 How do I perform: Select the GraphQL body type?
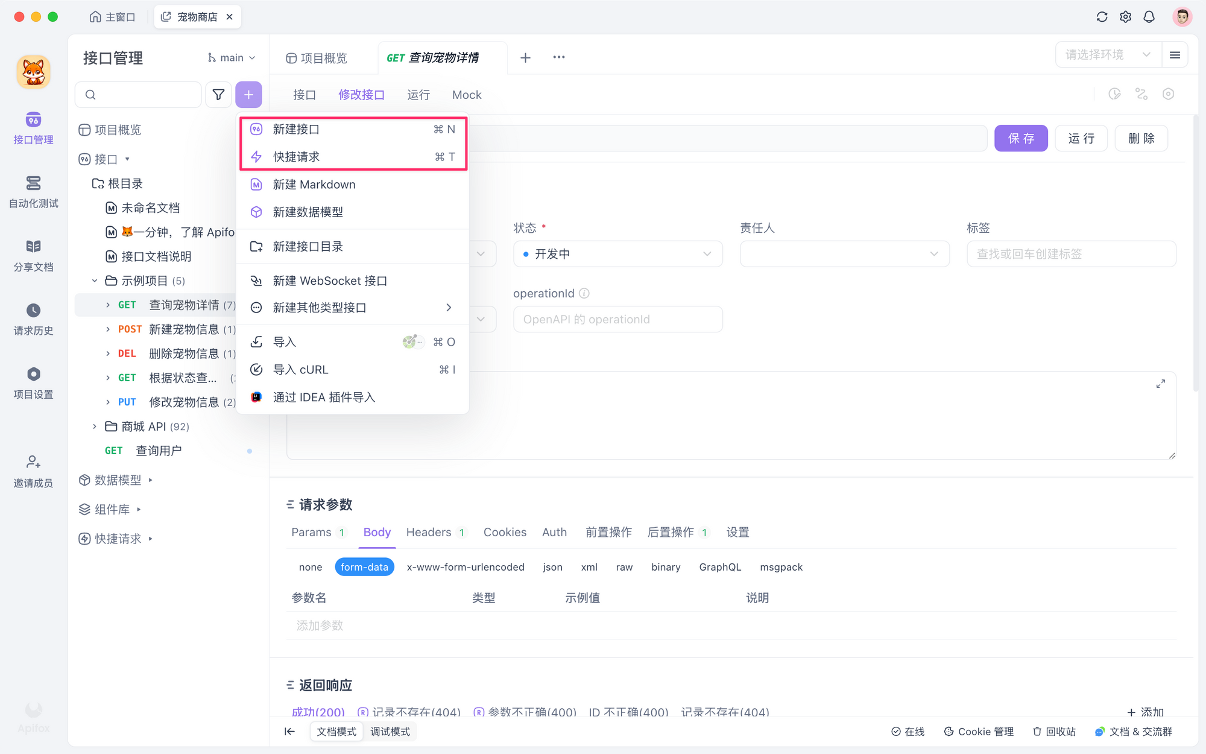click(x=720, y=567)
